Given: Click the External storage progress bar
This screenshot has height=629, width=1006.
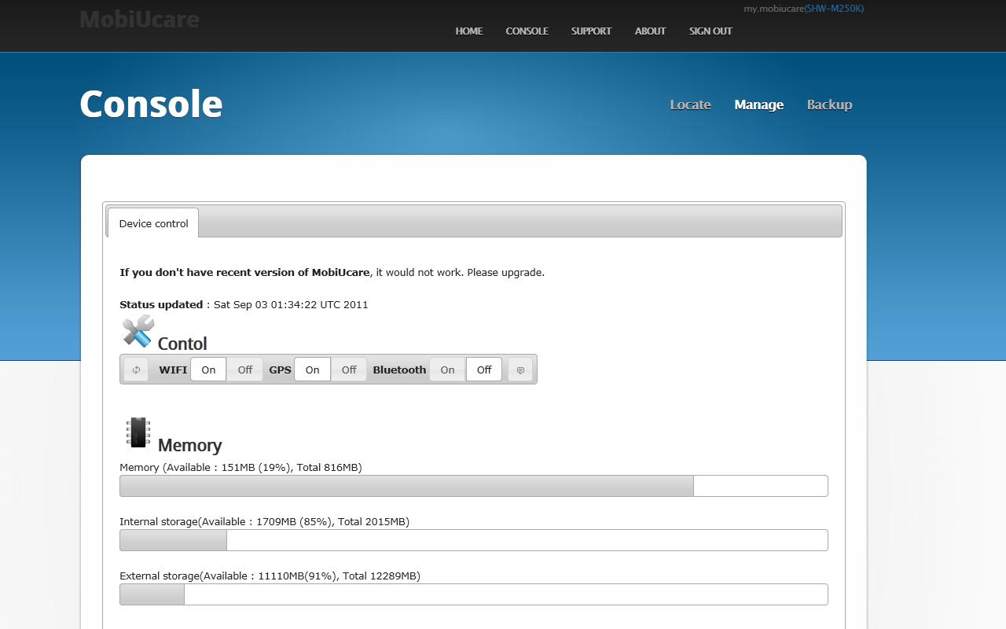Looking at the screenshot, I should (474, 594).
